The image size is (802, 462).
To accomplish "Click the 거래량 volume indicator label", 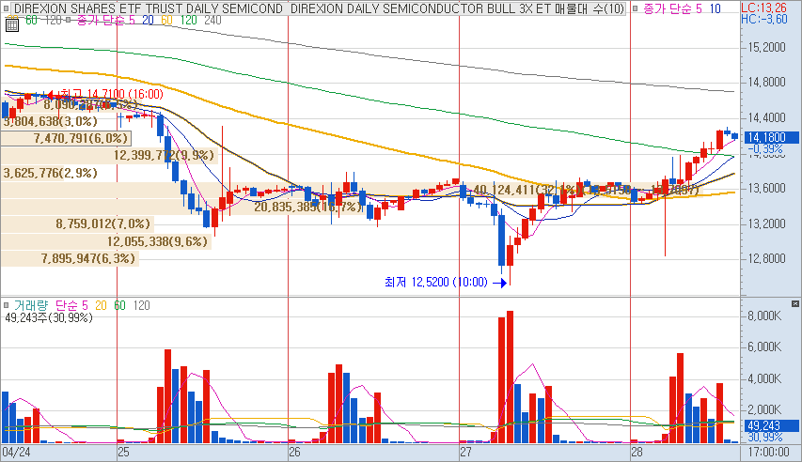I will [x=31, y=305].
